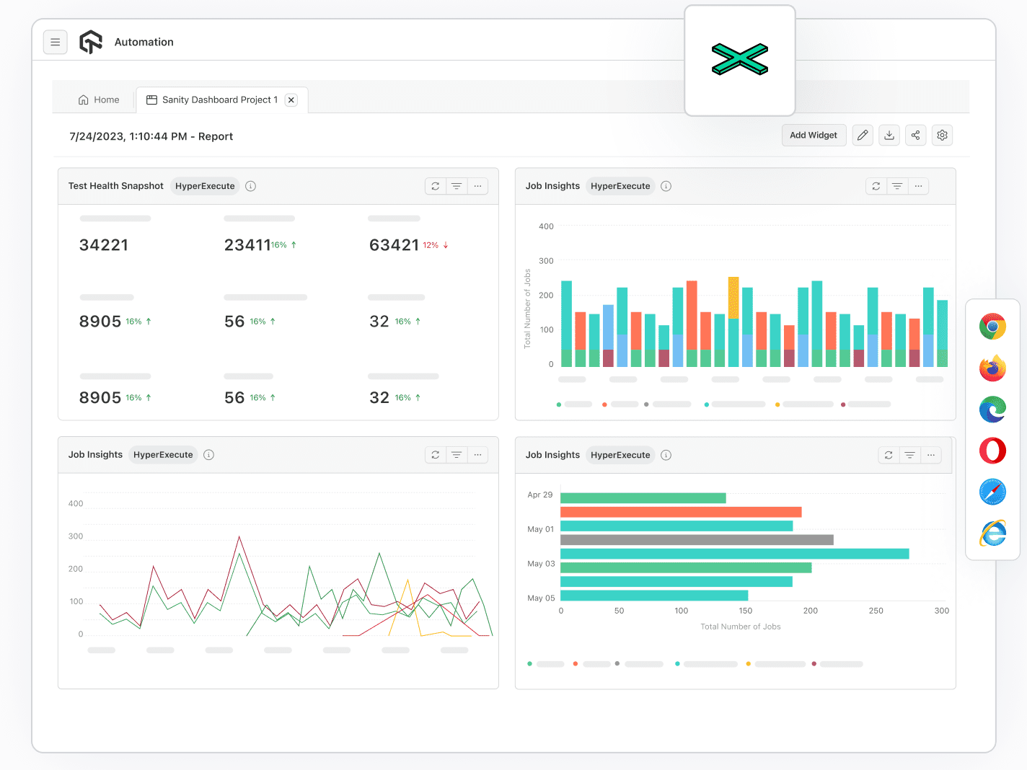Viewport: 1027px width, 770px height.
Task: Refresh the Job Insights bar chart widget
Action: (x=876, y=186)
